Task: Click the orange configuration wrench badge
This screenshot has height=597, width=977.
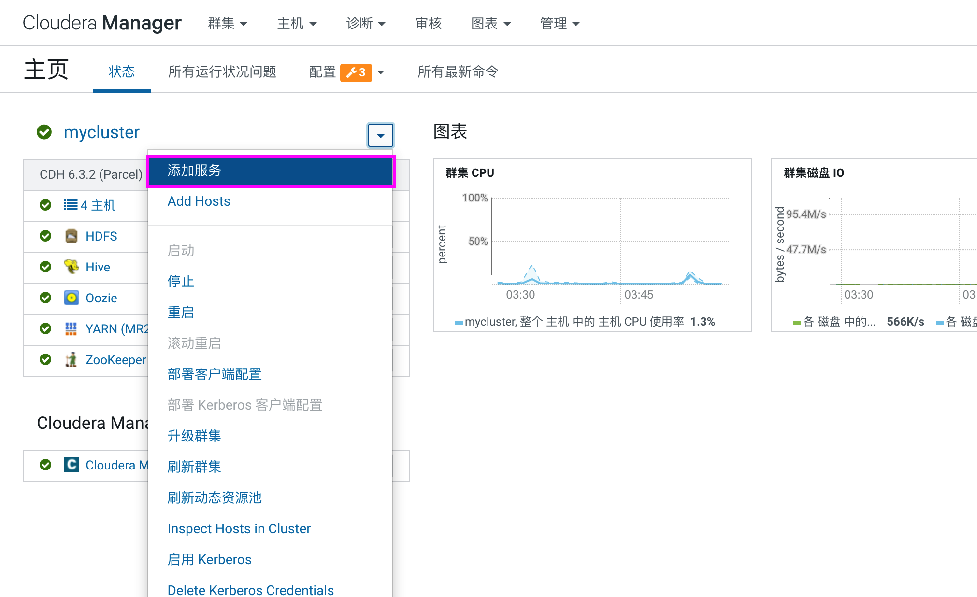Action: [x=356, y=72]
